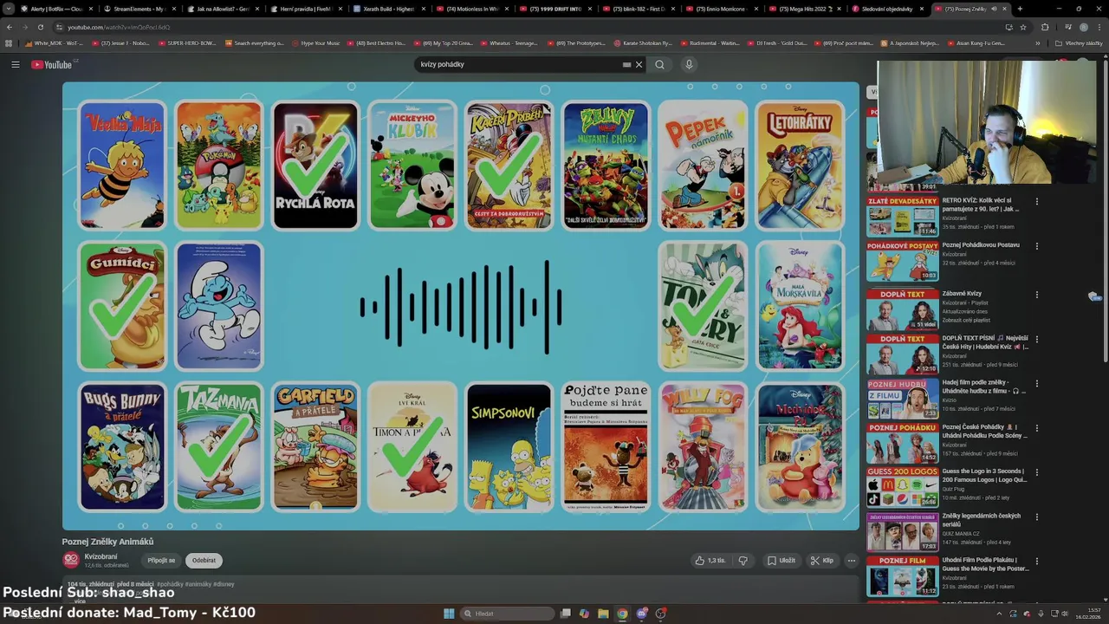Open options menu for Hadej film podle znělky
This screenshot has height=624, width=1109.
(1036, 384)
